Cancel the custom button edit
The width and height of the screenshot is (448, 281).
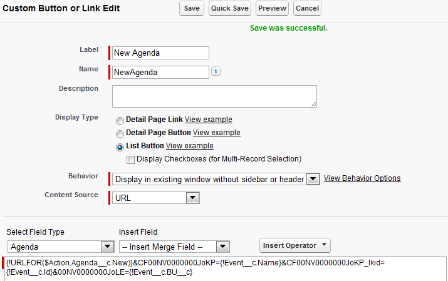(x=307, y=8)
